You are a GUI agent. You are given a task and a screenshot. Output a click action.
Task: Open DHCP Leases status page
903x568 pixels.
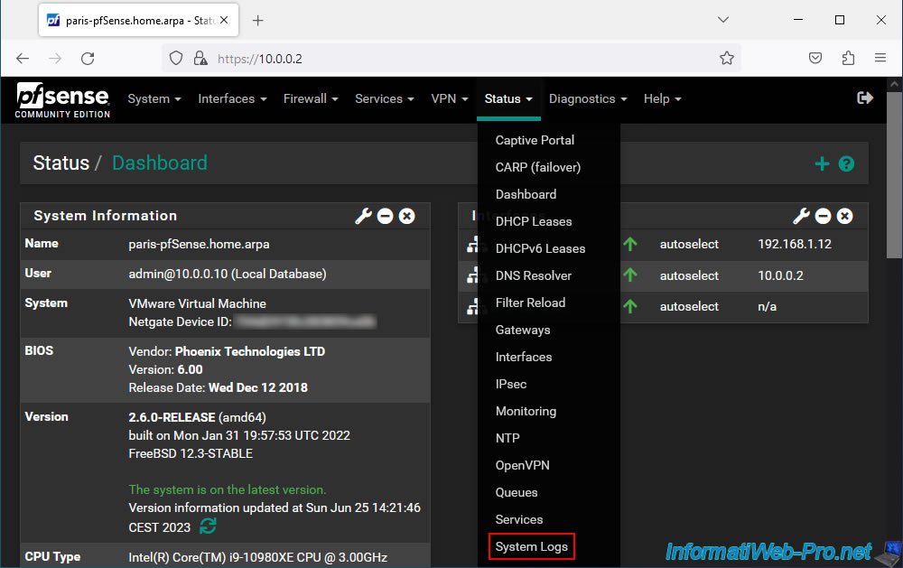point(534,222)
